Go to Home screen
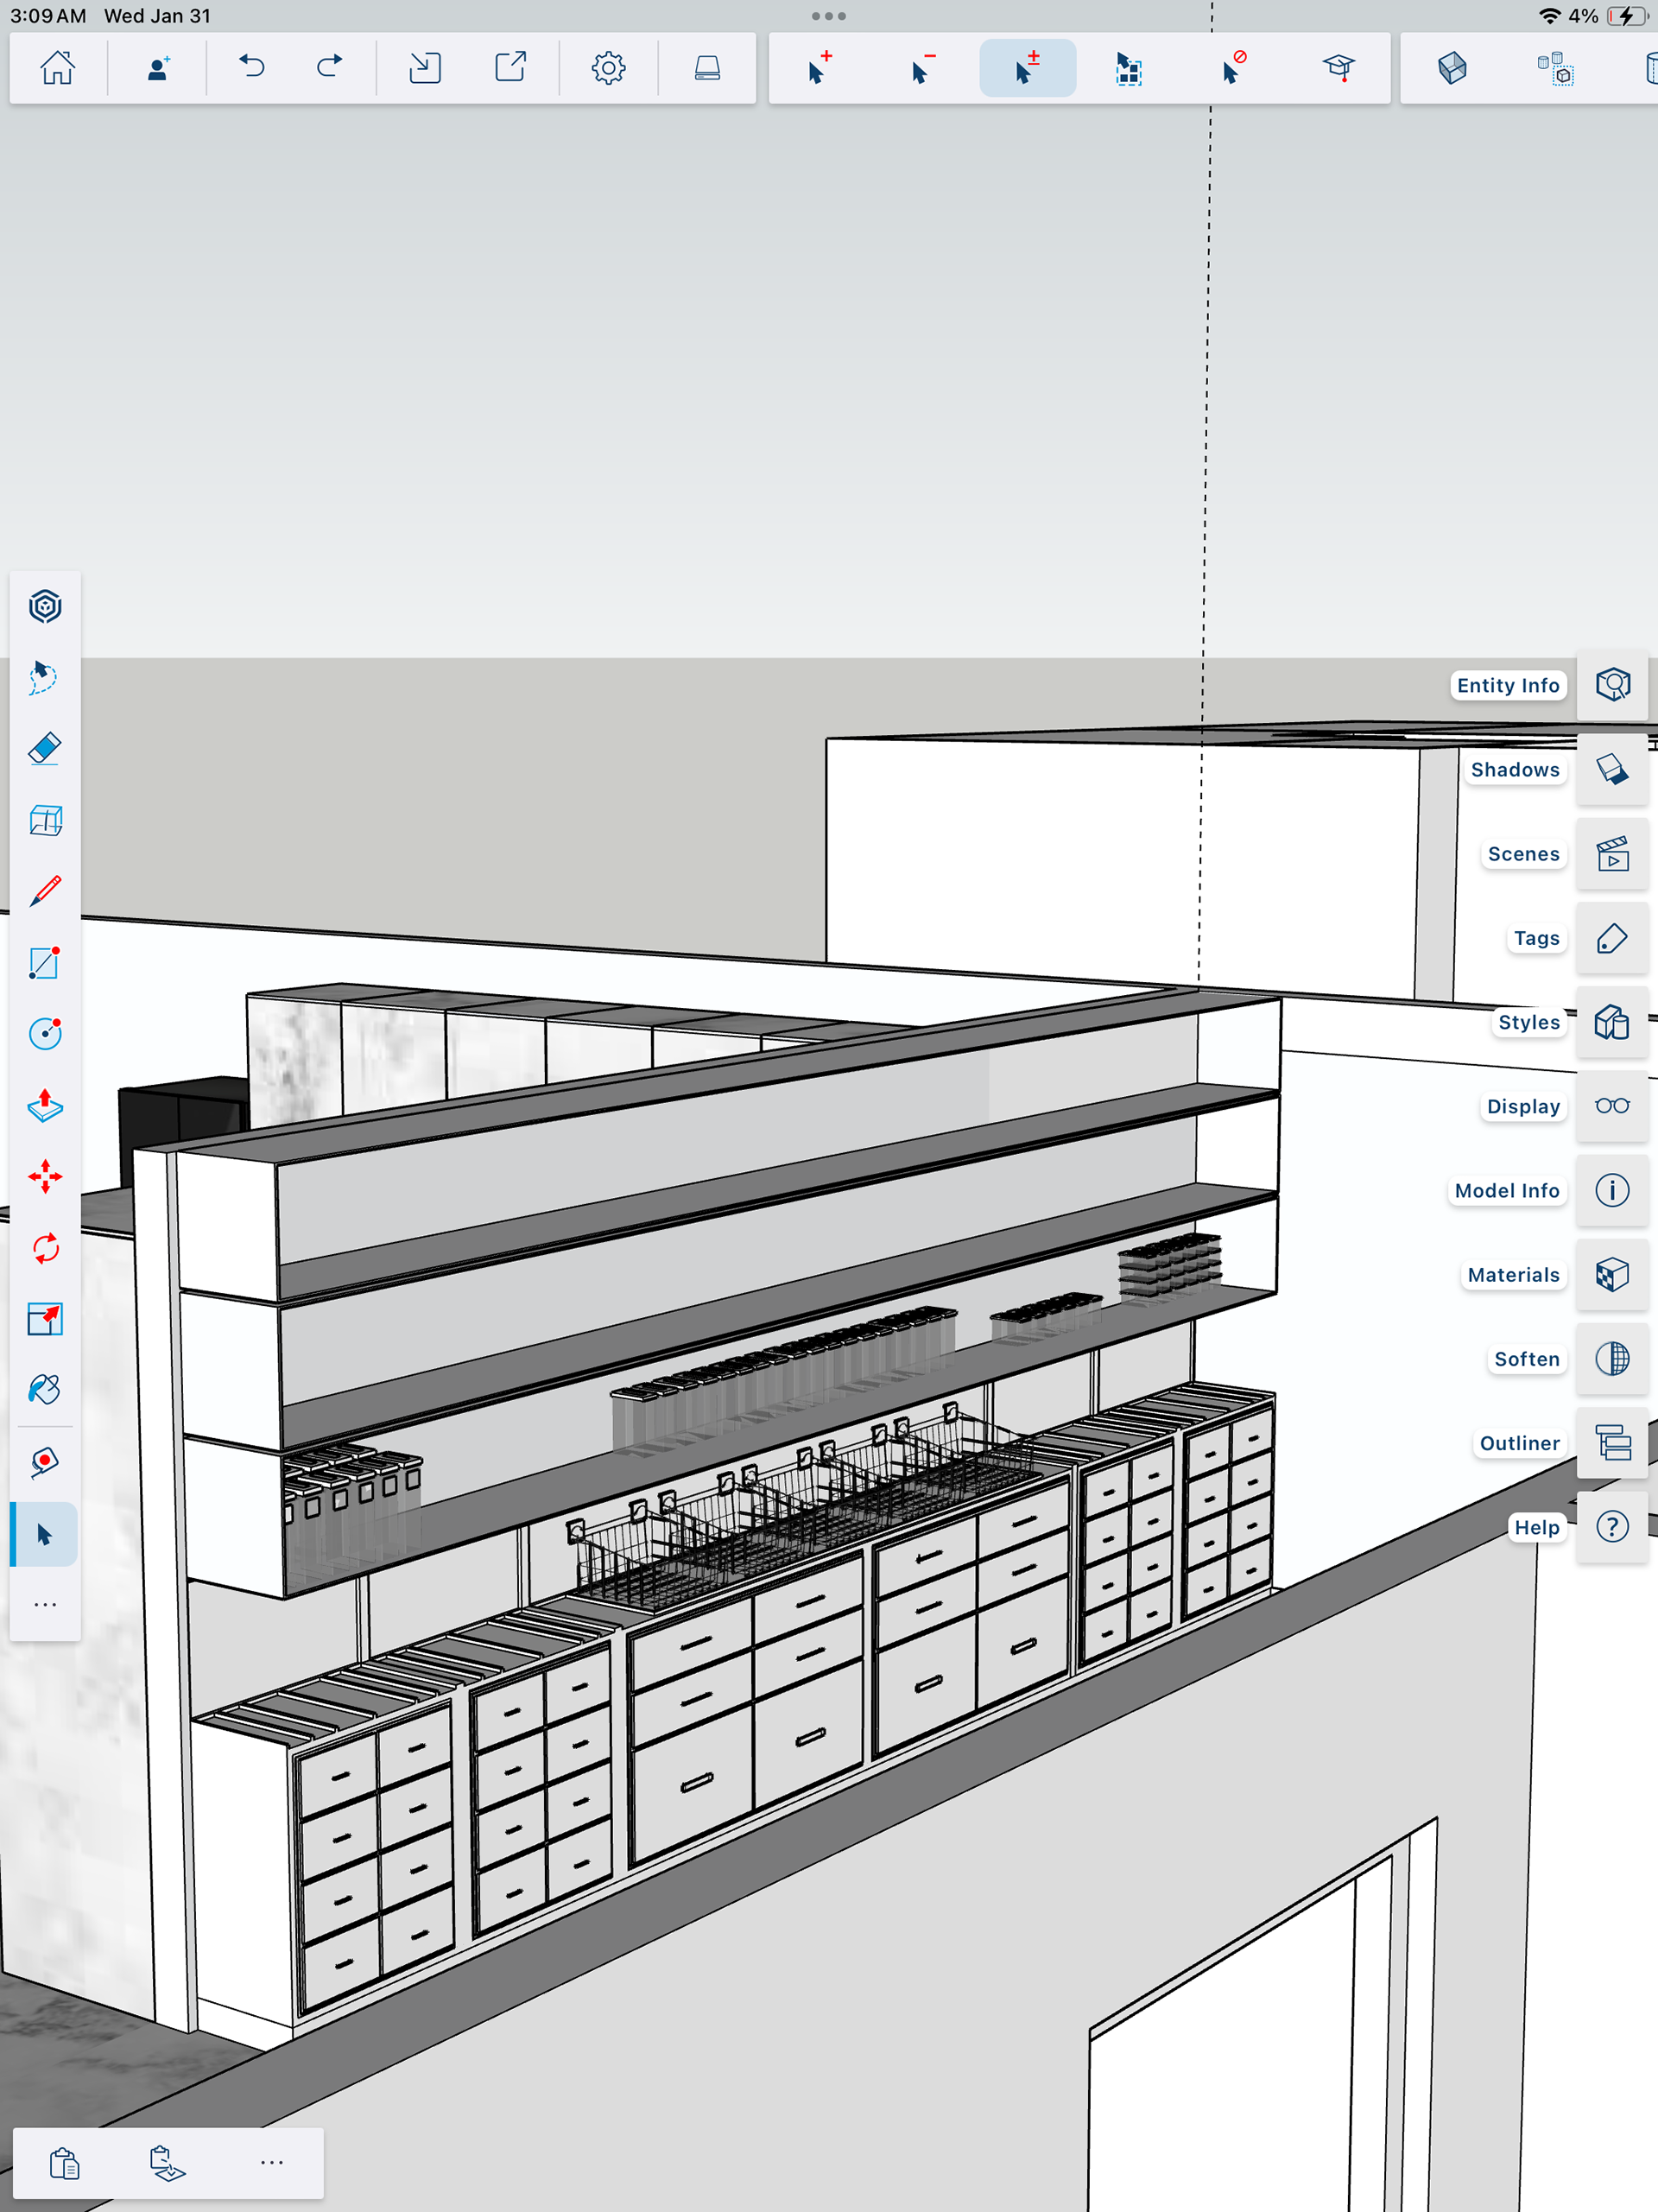The height and width of the screenshot is (2212, 1658). [x=58, y=68]
